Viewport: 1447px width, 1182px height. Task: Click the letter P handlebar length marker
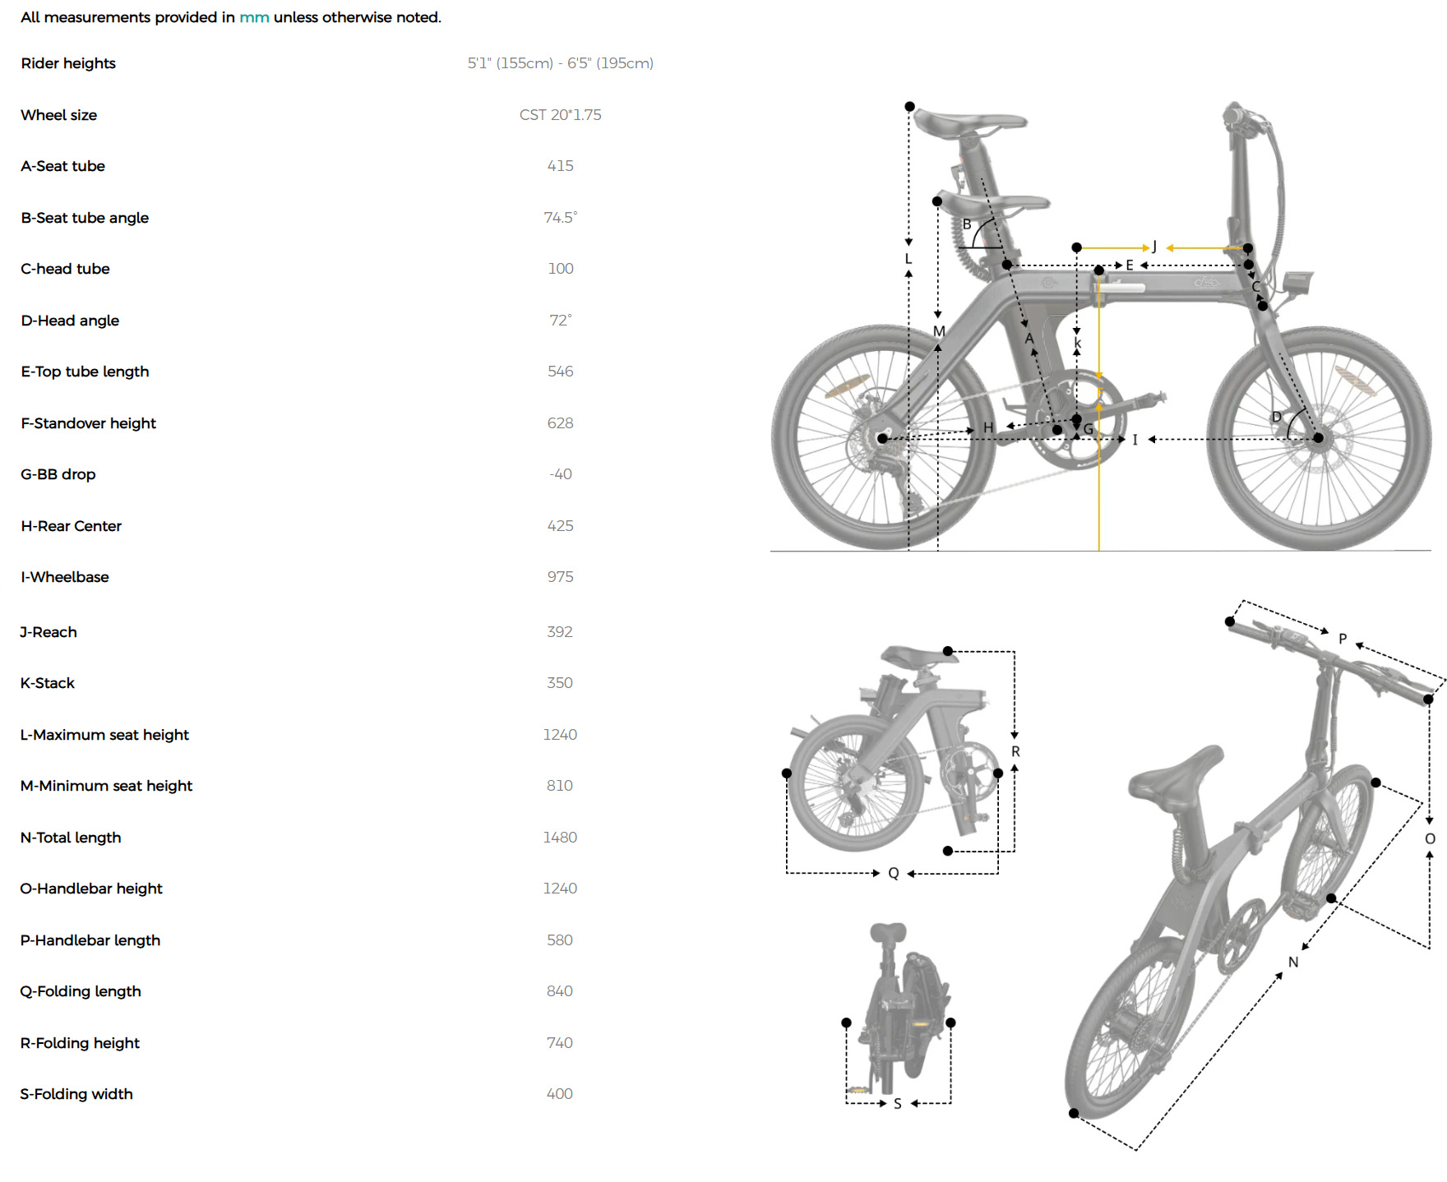1343,639
